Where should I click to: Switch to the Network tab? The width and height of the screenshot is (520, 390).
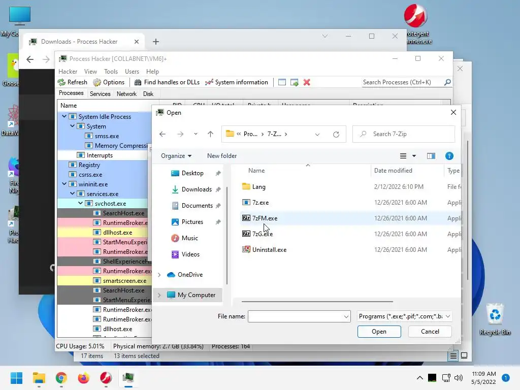point(126,94)
